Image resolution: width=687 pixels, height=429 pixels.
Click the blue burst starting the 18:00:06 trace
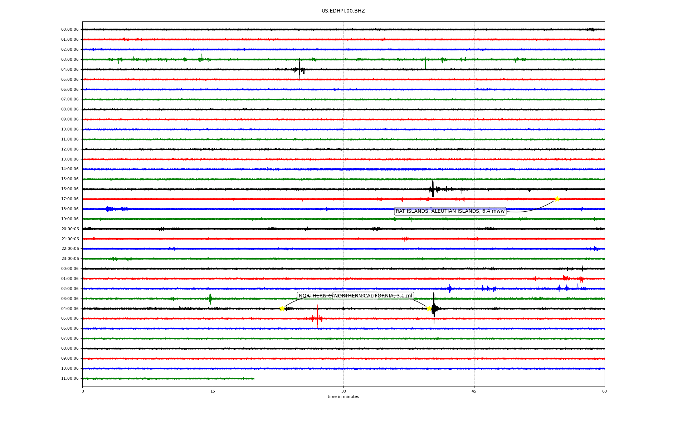109,209
